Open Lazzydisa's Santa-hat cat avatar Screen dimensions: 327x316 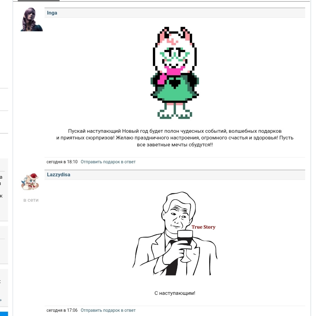[30, 182]
